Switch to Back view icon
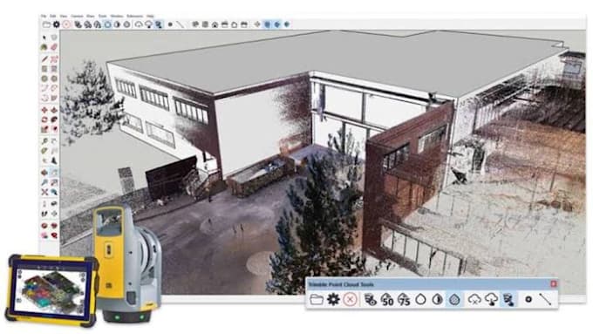Viewport: 593px width, 334px height. (235, 24)
